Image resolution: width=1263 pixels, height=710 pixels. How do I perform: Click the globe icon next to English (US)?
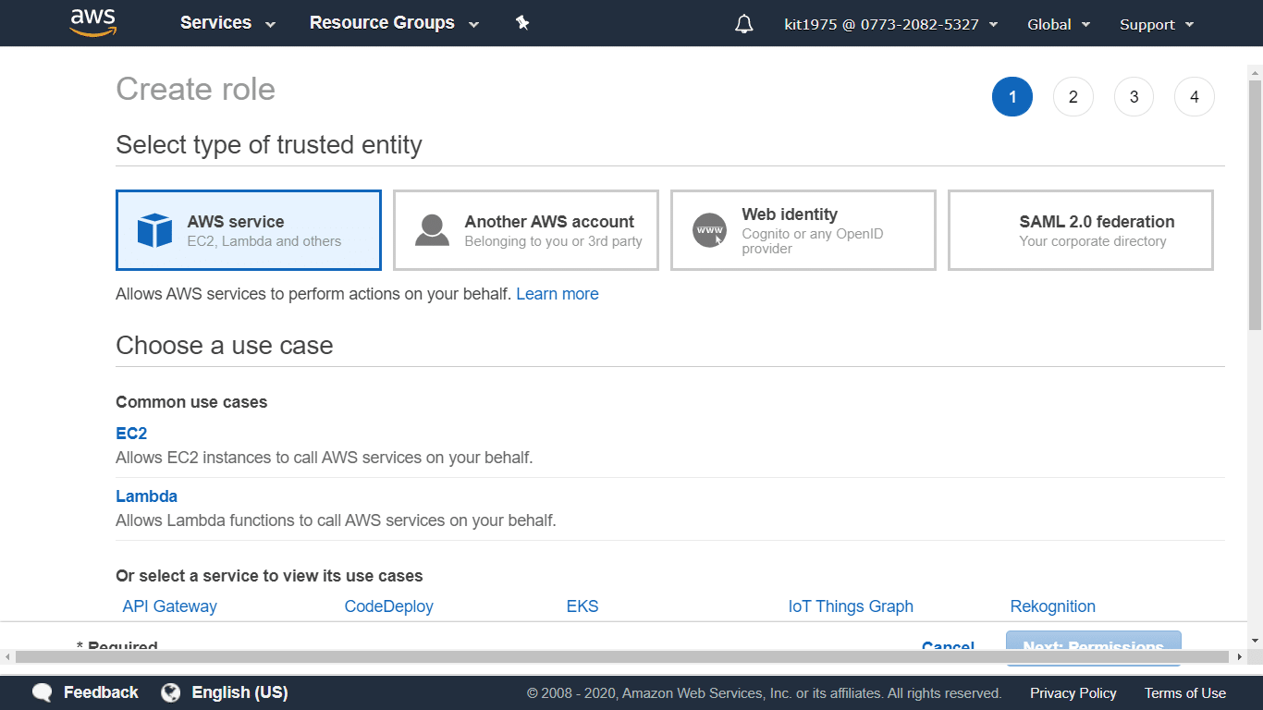click(x=170, y=692)
